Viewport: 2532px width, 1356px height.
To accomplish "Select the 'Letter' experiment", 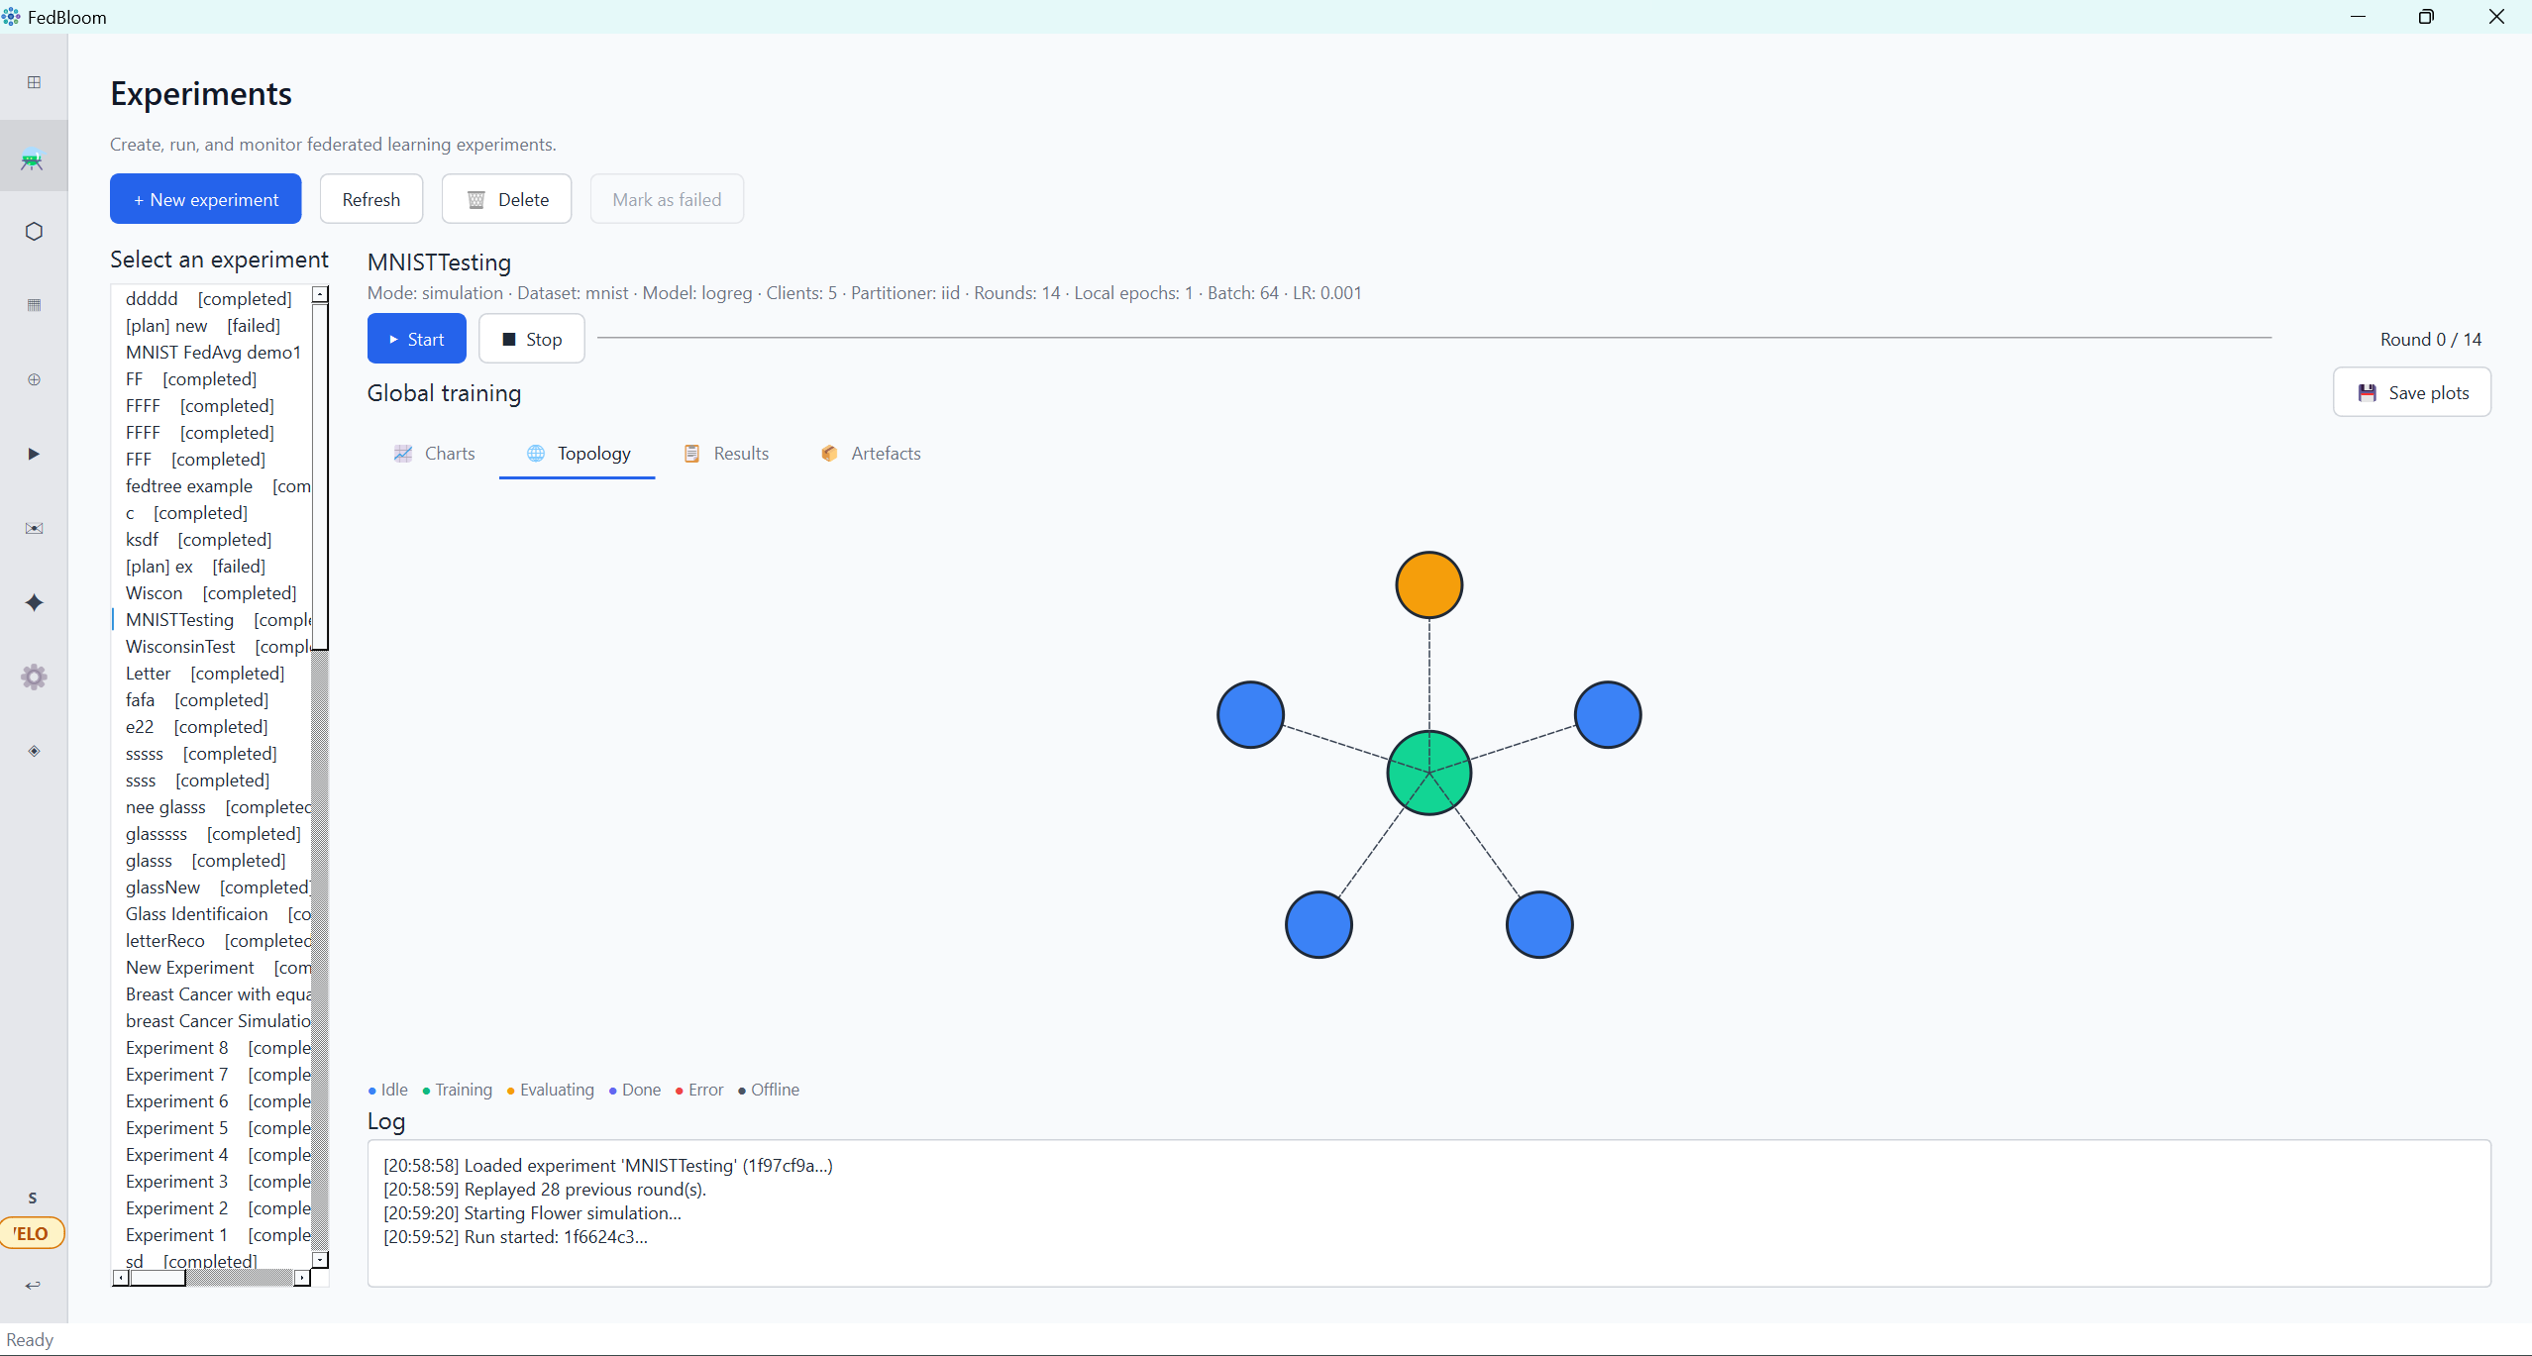I will [x=212, y=673].
